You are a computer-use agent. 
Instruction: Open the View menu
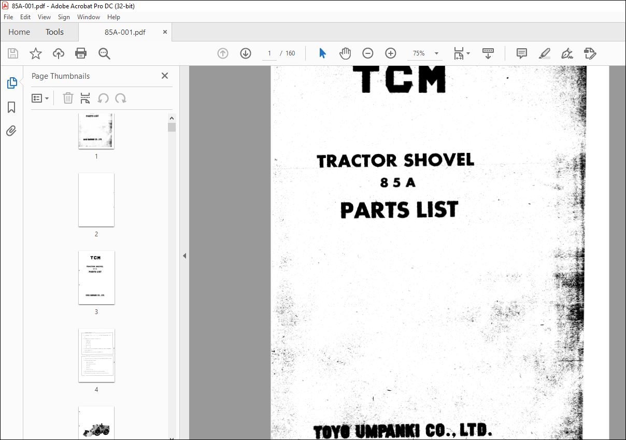tap(45, 17)
